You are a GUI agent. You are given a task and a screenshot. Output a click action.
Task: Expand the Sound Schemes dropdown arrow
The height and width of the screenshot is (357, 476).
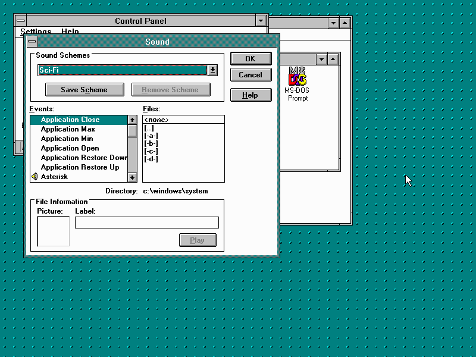point(212,70)
